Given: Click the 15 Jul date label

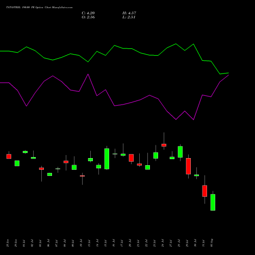Looking at the screenshot, I should (106, 243).
